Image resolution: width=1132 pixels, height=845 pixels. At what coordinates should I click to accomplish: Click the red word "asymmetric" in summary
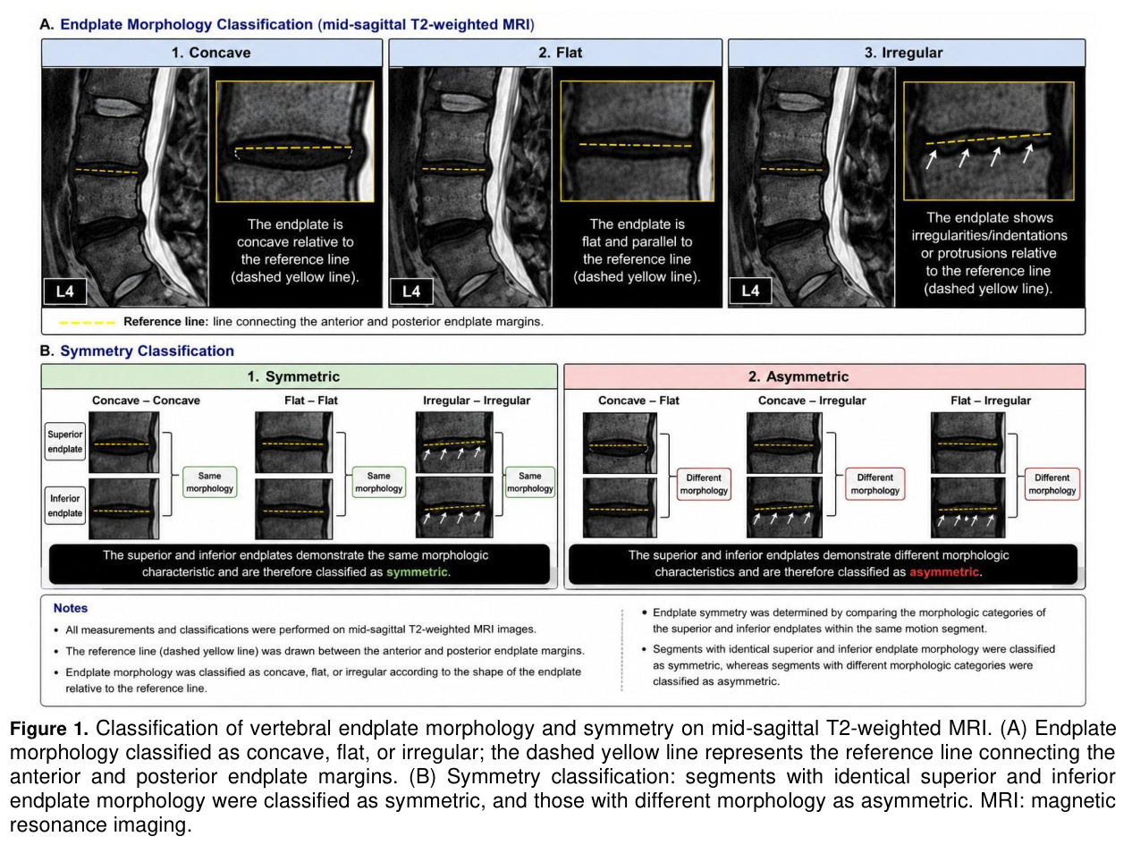pyautogui.click(x=944, y=572)
